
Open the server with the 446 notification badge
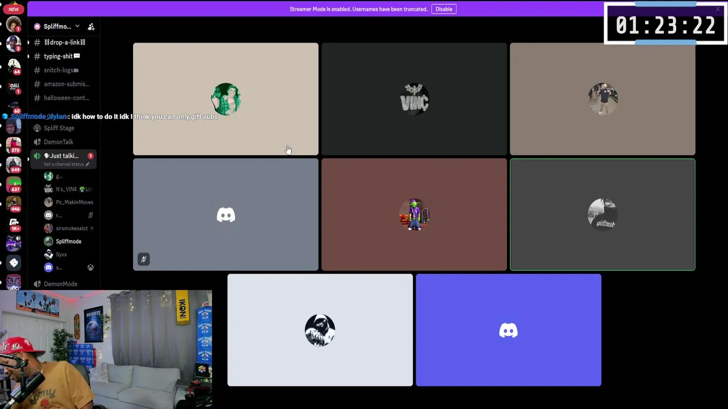[x=14, y=203]
